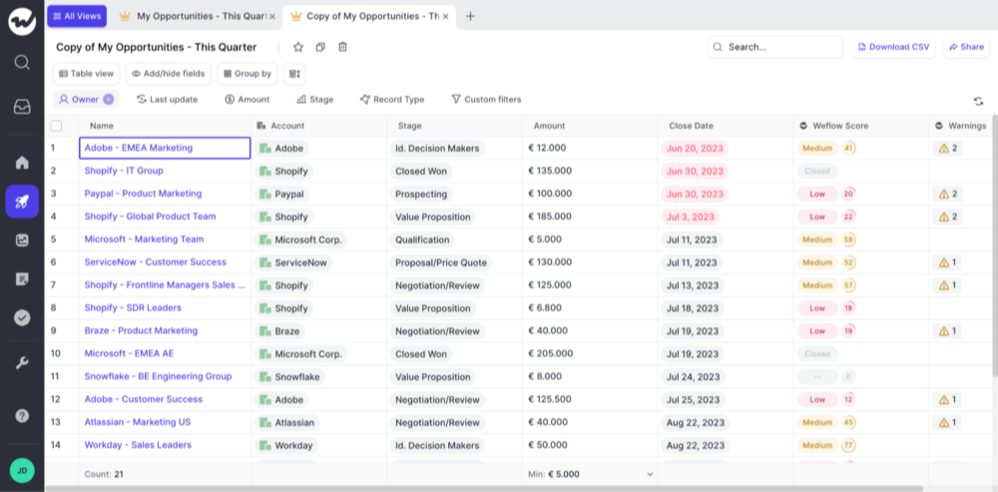Click the Stage column header
Image resolution: width=998 pixels, height=492 pixels.
409,126
